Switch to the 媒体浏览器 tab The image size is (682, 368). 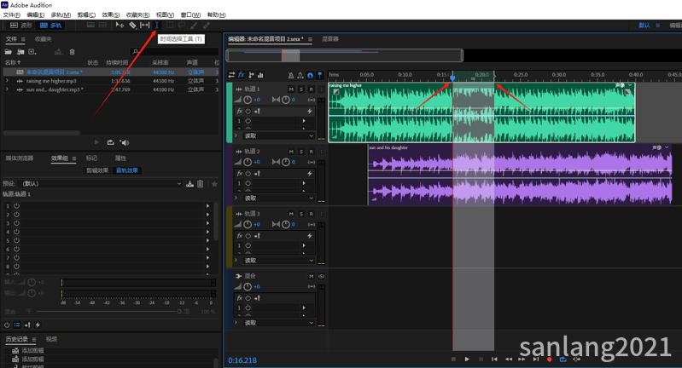point(19,158)
